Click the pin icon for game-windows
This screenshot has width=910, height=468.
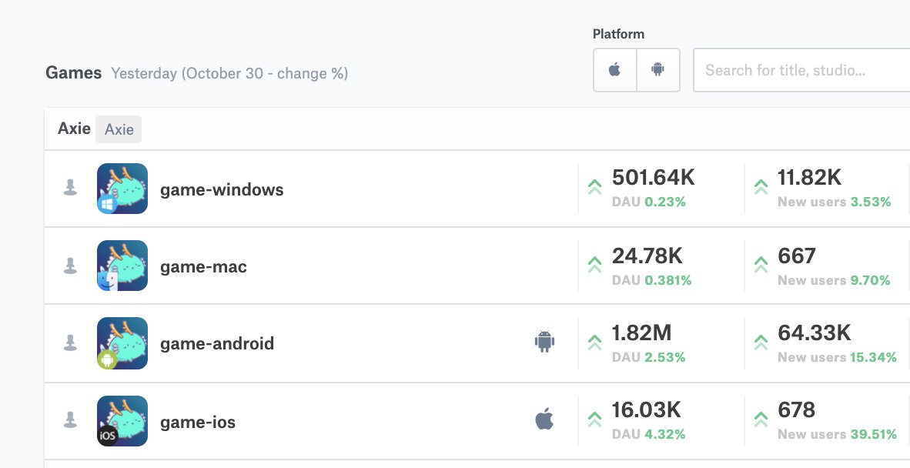click(x=70, y=187)
